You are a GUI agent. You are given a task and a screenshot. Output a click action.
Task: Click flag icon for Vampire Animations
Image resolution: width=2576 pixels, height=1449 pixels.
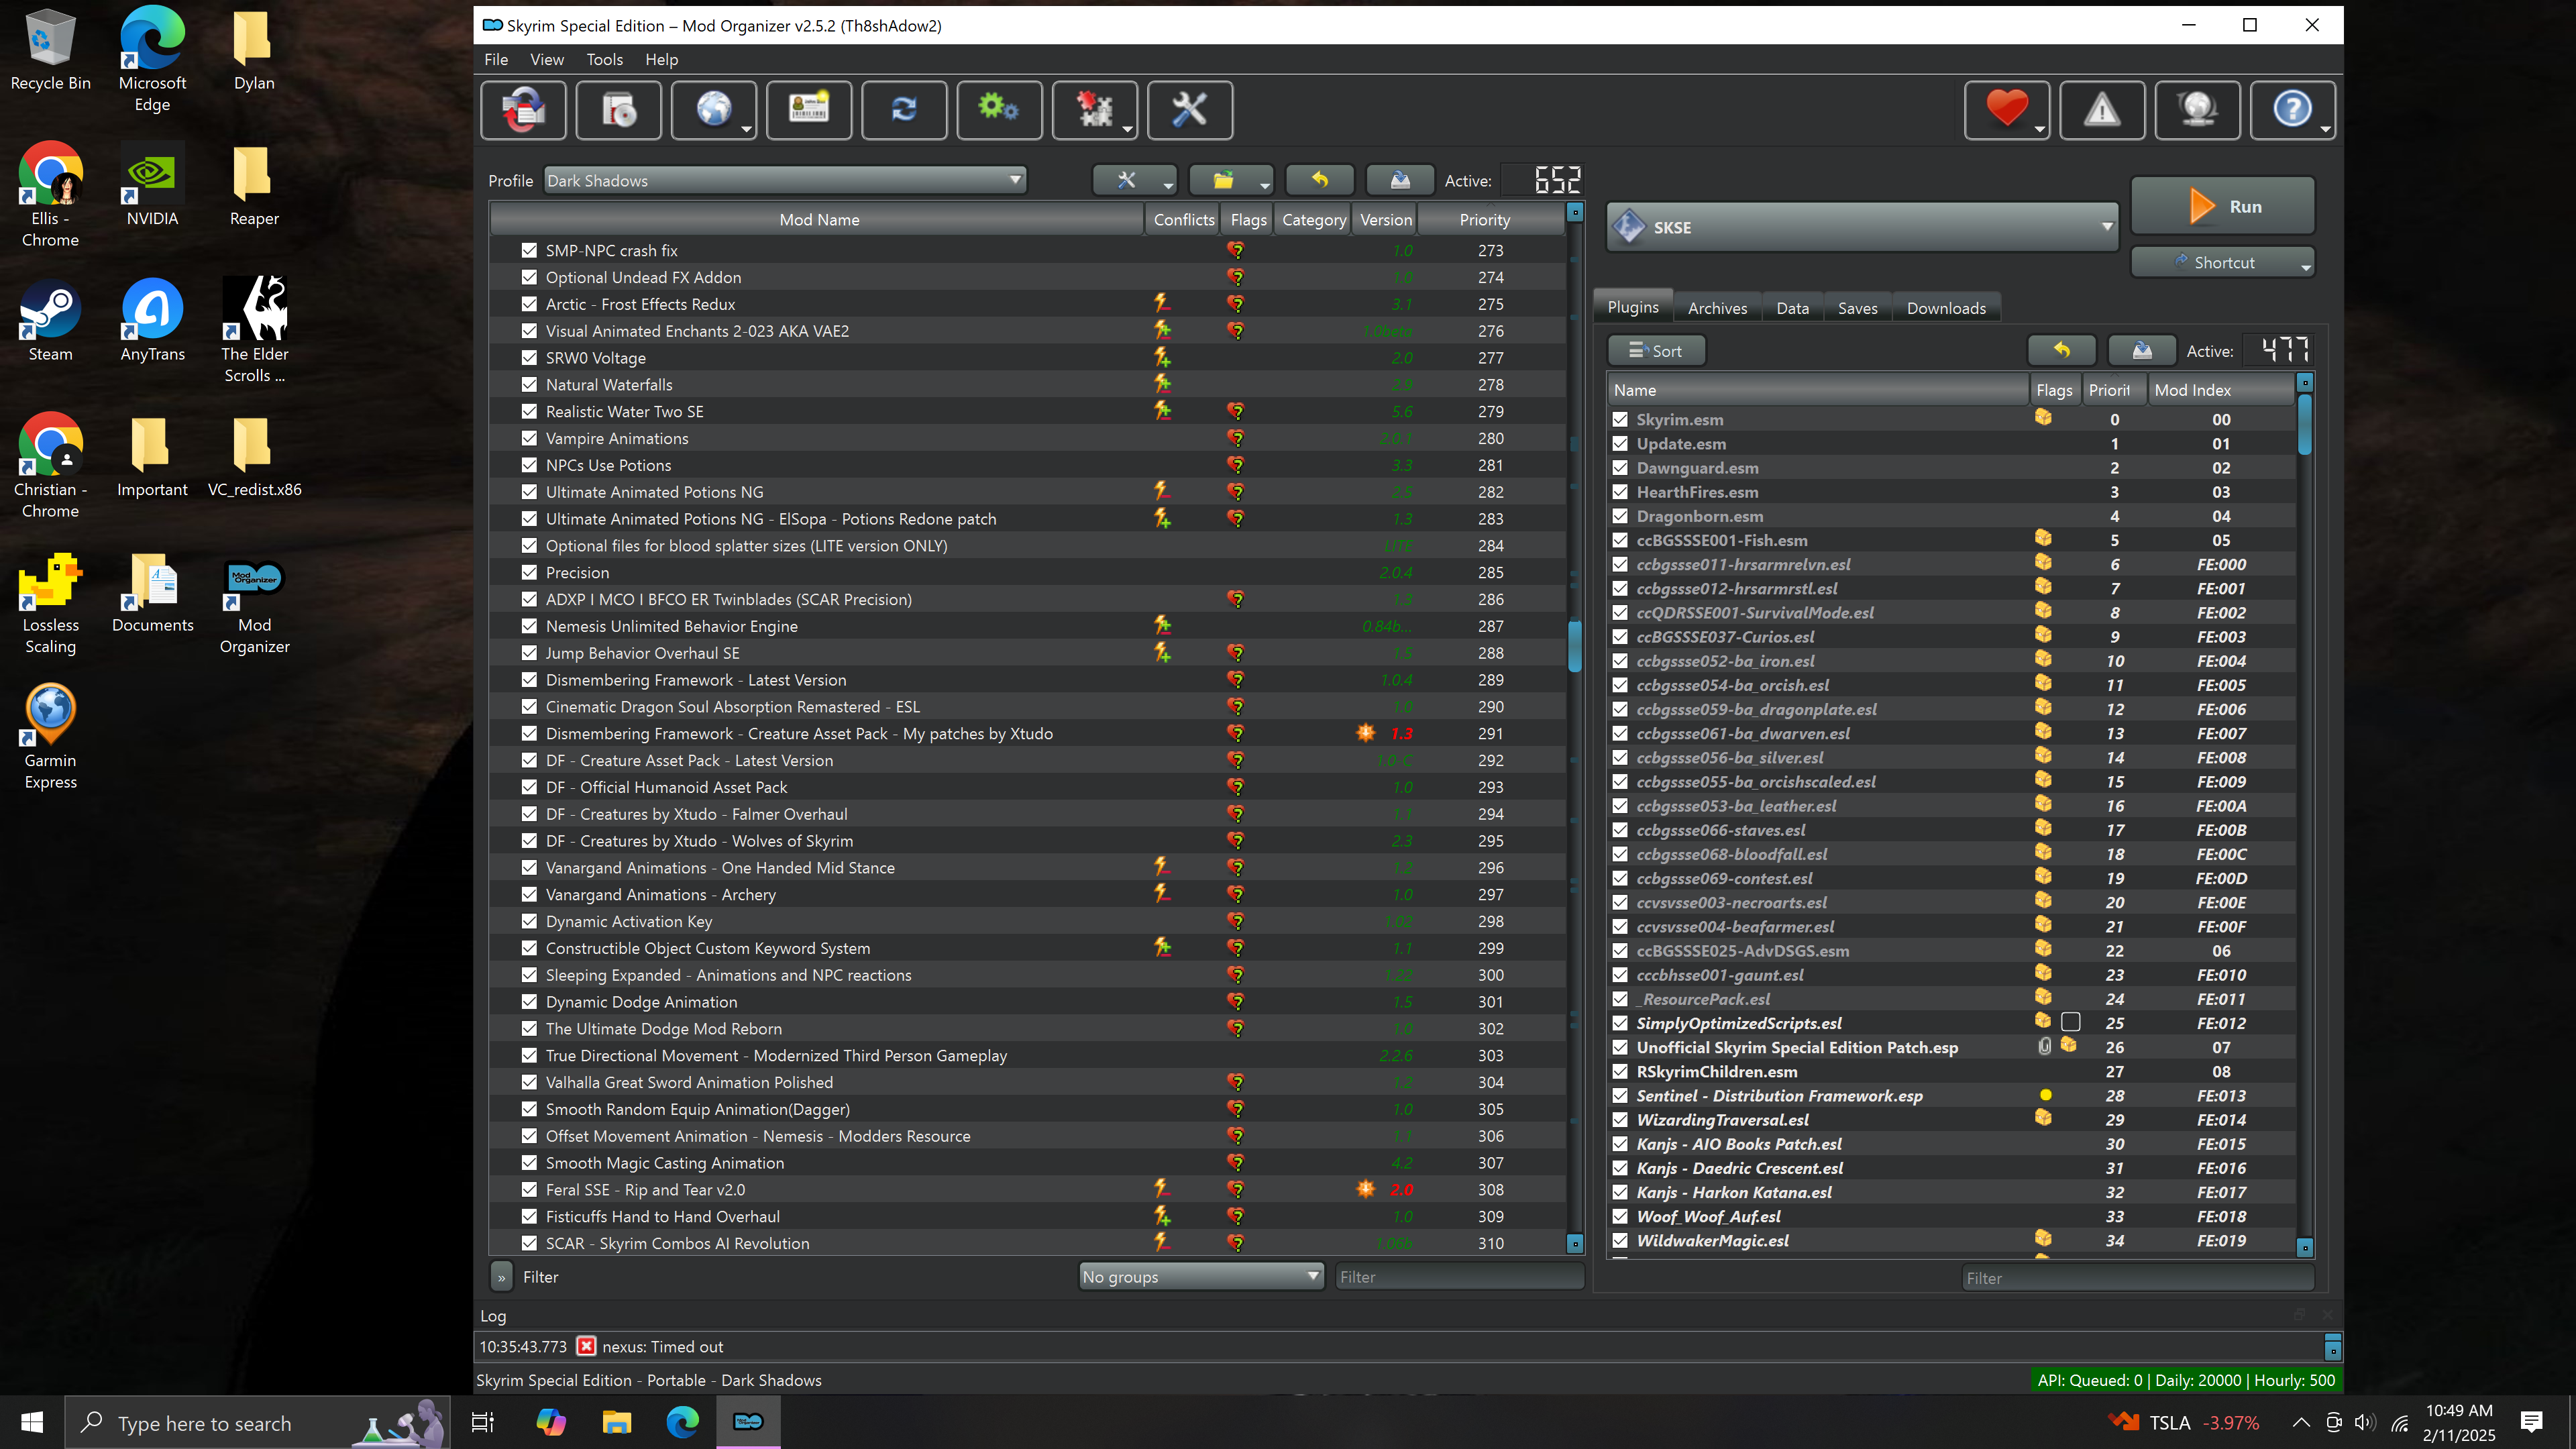[1236, 438]
